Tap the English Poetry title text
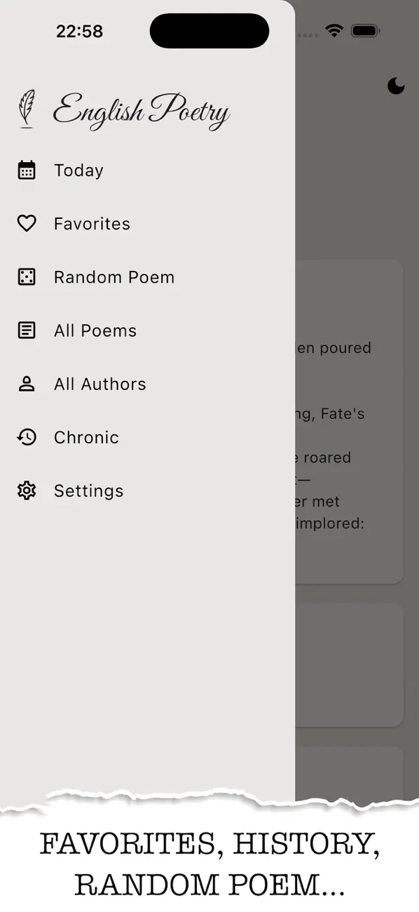This screenshot has width=419, height=912. (140, 110)
